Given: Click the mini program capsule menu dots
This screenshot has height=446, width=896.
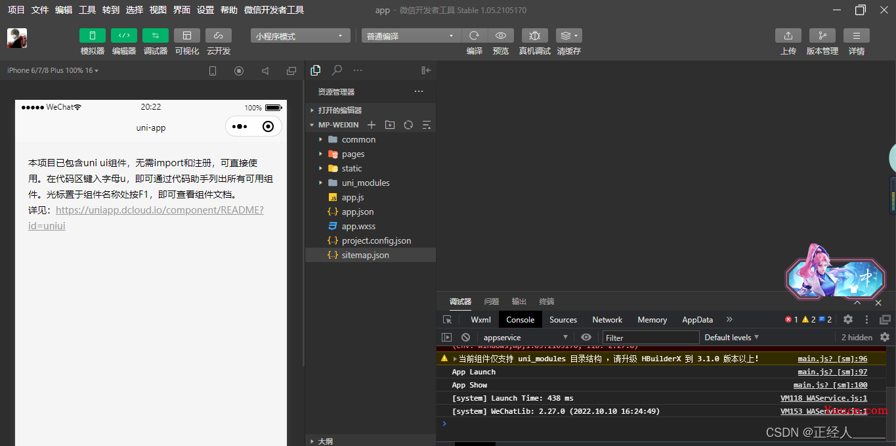Looking at the screenshot, I should click(240, 127).
